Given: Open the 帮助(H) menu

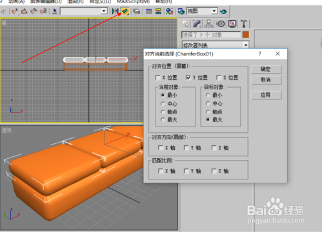Looking at the screenshot, I should tap(163, 2).
